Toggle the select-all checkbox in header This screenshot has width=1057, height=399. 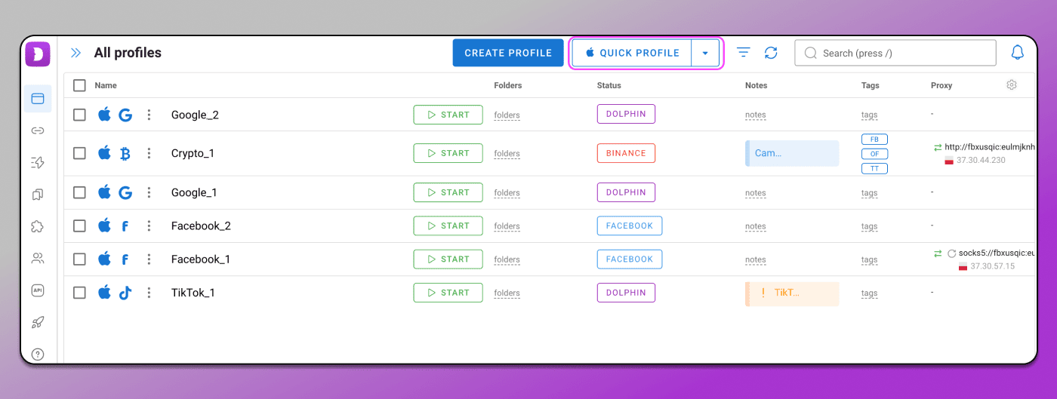(x=79, y=85)
